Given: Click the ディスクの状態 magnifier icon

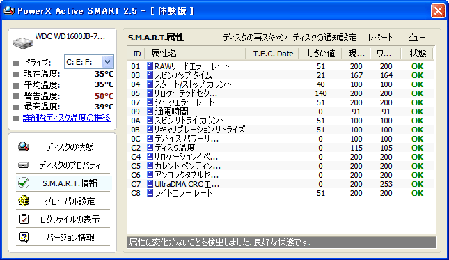Looking at the screenshot, I should click(x=24, y=146).
